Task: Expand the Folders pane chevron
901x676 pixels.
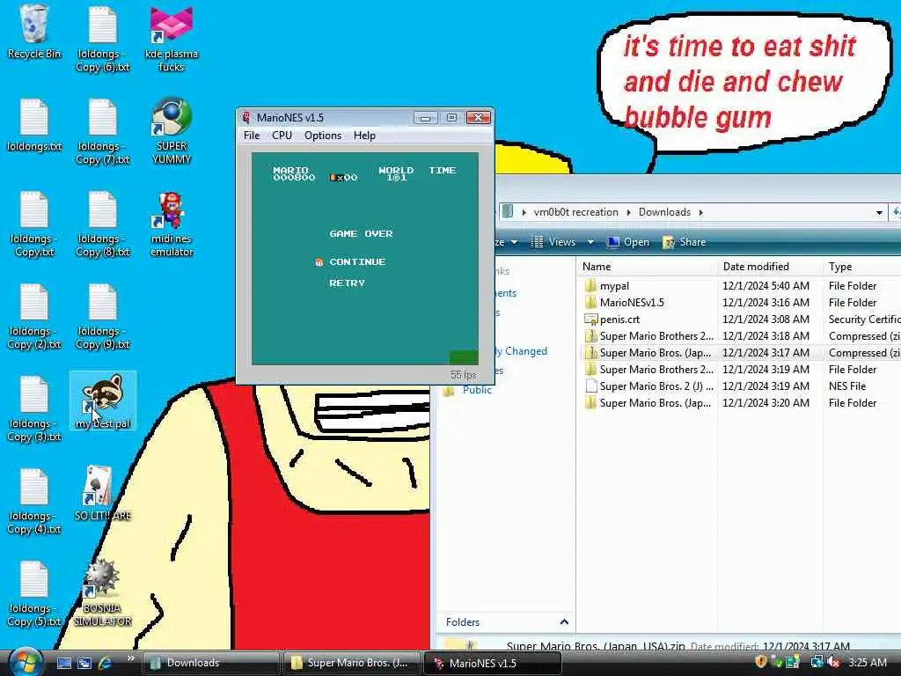Action: [x=564, y=622]
